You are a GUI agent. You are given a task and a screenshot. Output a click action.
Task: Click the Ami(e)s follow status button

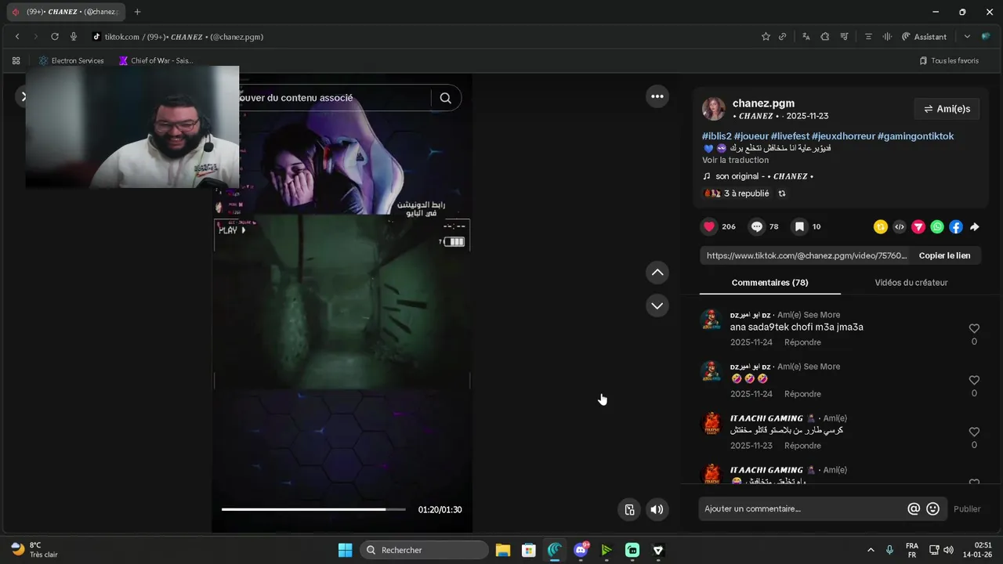tap(947, 109)
